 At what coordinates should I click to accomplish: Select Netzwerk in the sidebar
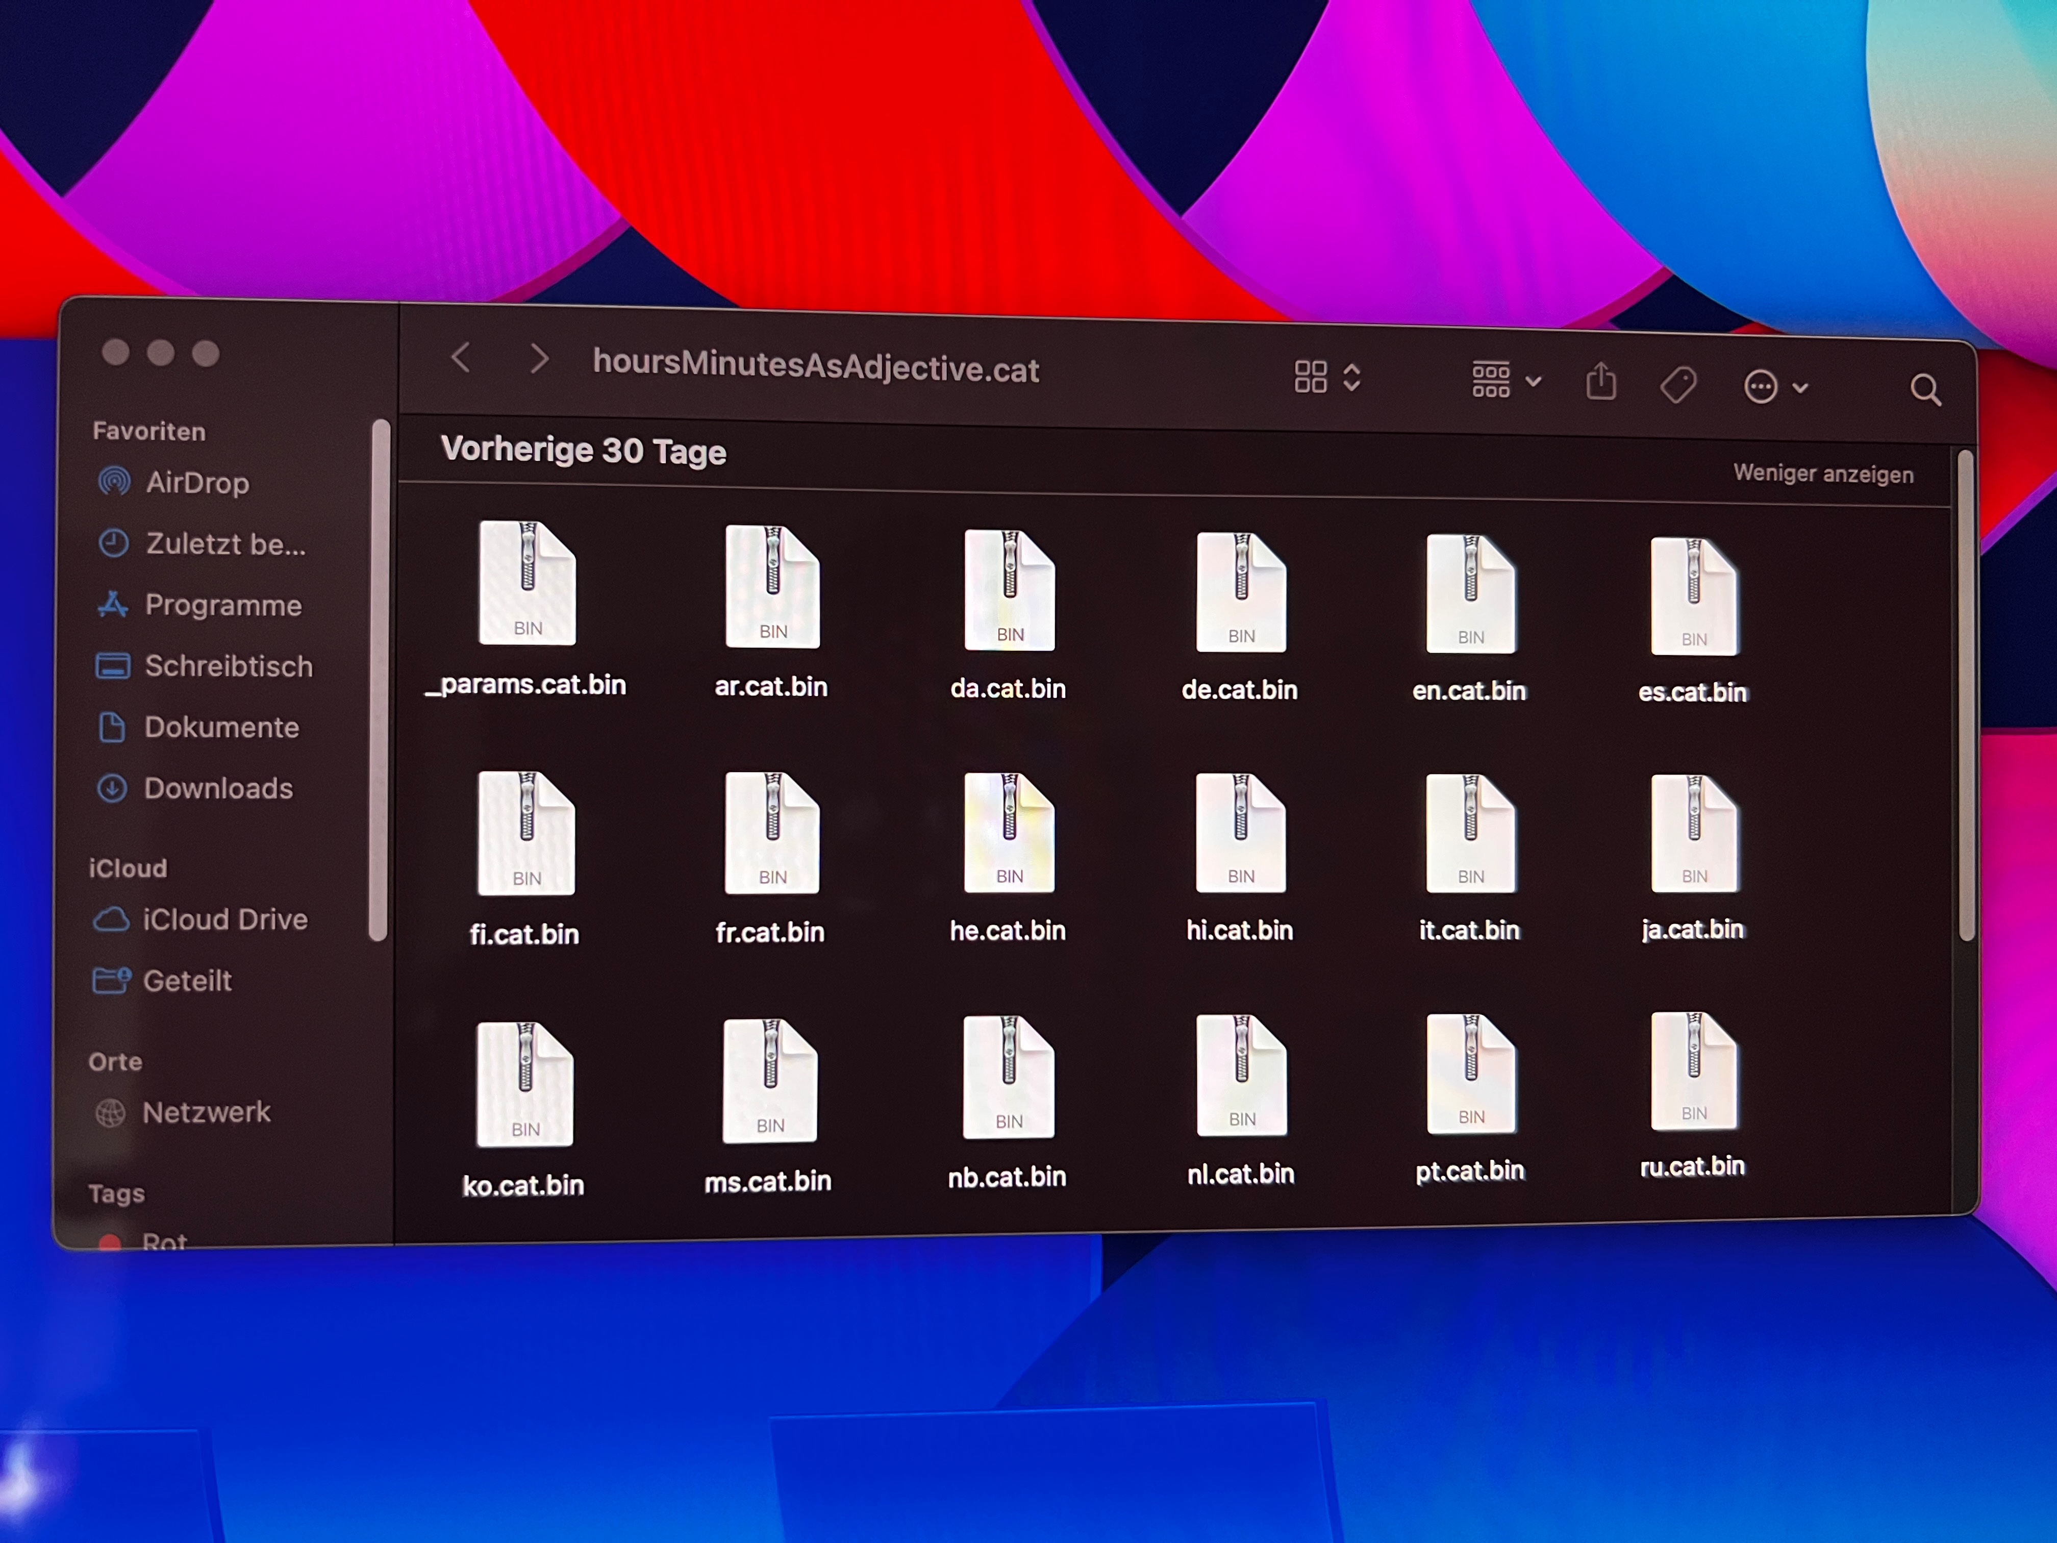tap(206, 1111)
